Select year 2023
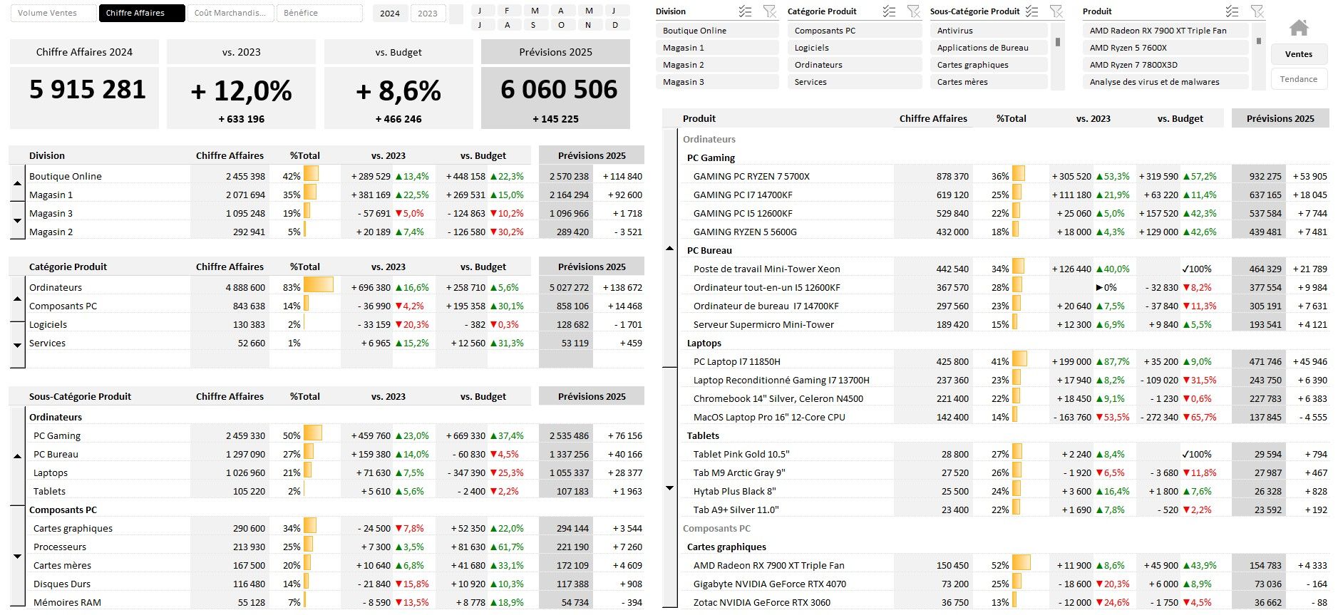This screenshot has width=1338, height=615. coord(428,14)
